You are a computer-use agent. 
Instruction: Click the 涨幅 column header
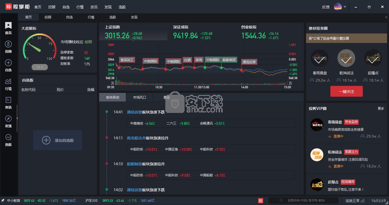91,90
